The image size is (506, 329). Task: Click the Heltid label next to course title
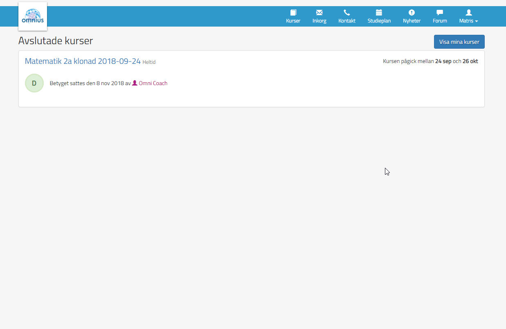click(149, 62)
